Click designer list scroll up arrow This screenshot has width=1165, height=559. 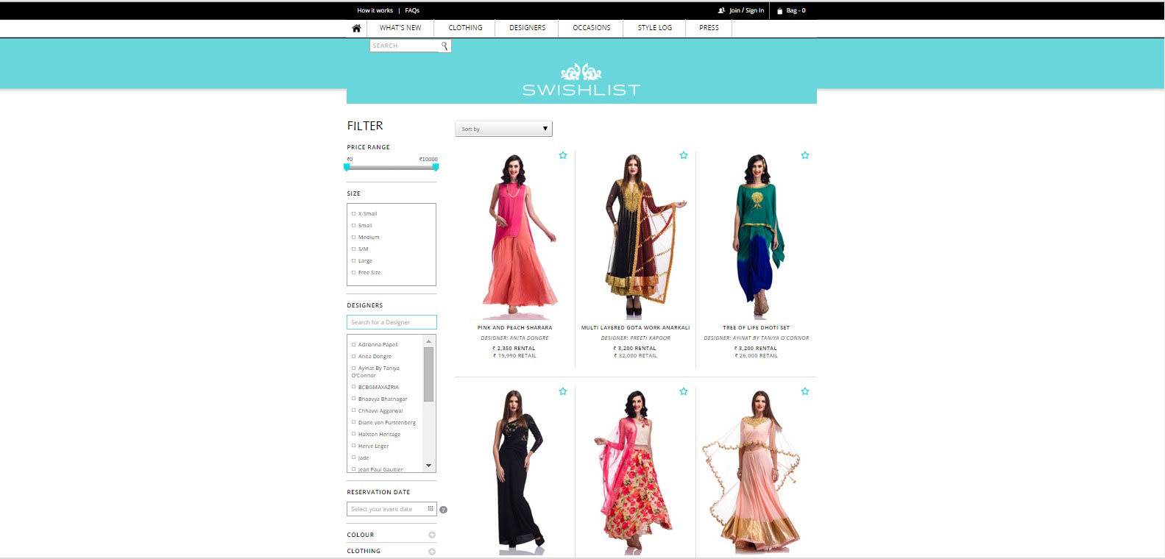428,342
